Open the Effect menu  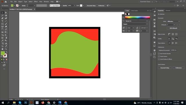(x=36, y=2)
